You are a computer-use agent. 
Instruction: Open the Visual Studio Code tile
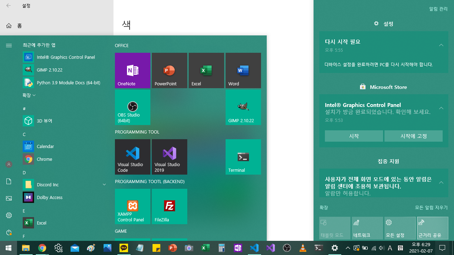[133, 157]
